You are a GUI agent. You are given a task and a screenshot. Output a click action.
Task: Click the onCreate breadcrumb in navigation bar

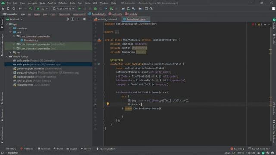115,14
